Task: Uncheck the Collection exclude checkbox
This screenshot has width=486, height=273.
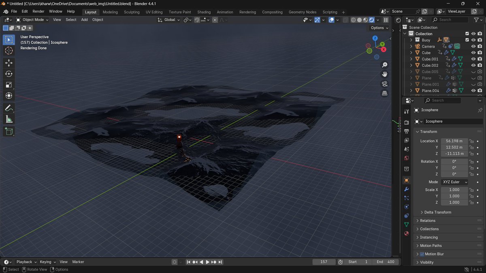Action: coord(467,34)
